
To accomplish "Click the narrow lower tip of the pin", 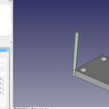I will click(x=74, y=73).
